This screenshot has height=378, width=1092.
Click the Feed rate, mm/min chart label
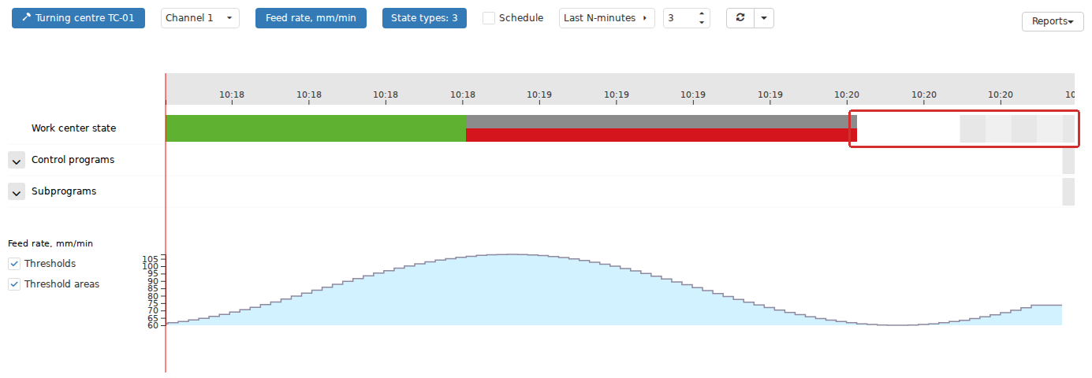(50, 243)
